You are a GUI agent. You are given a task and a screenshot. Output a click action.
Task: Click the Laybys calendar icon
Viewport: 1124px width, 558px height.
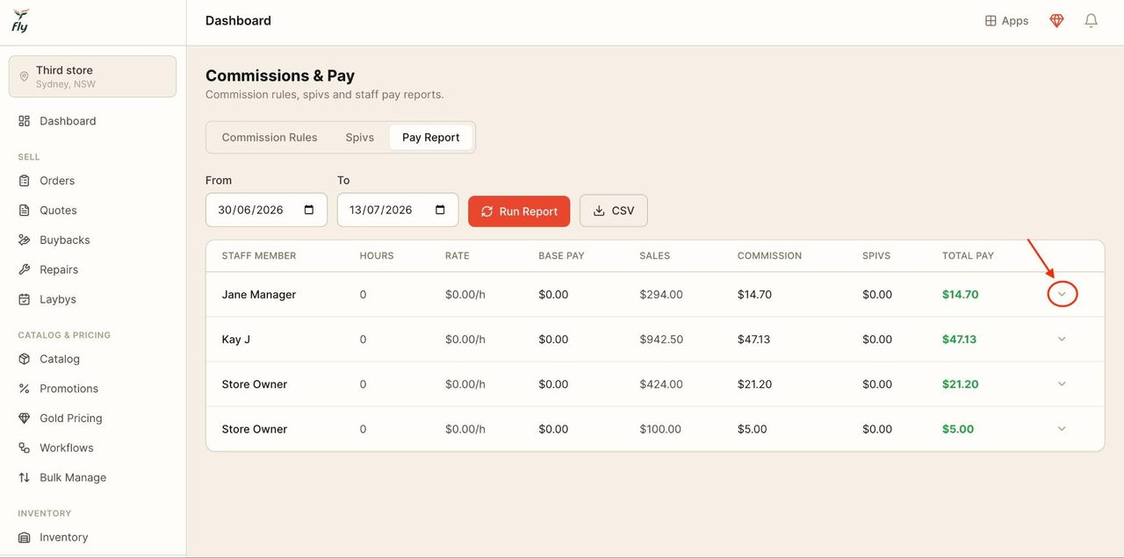tap(25, 299)
